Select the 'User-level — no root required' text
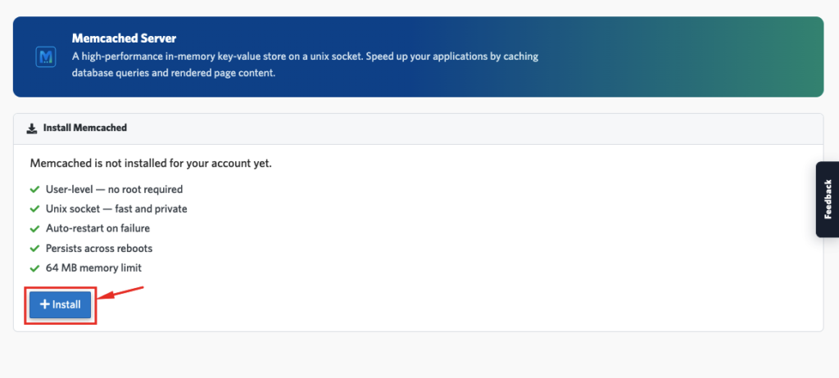The width and height of the screenshot is (839, 378). tap(115, 189)
